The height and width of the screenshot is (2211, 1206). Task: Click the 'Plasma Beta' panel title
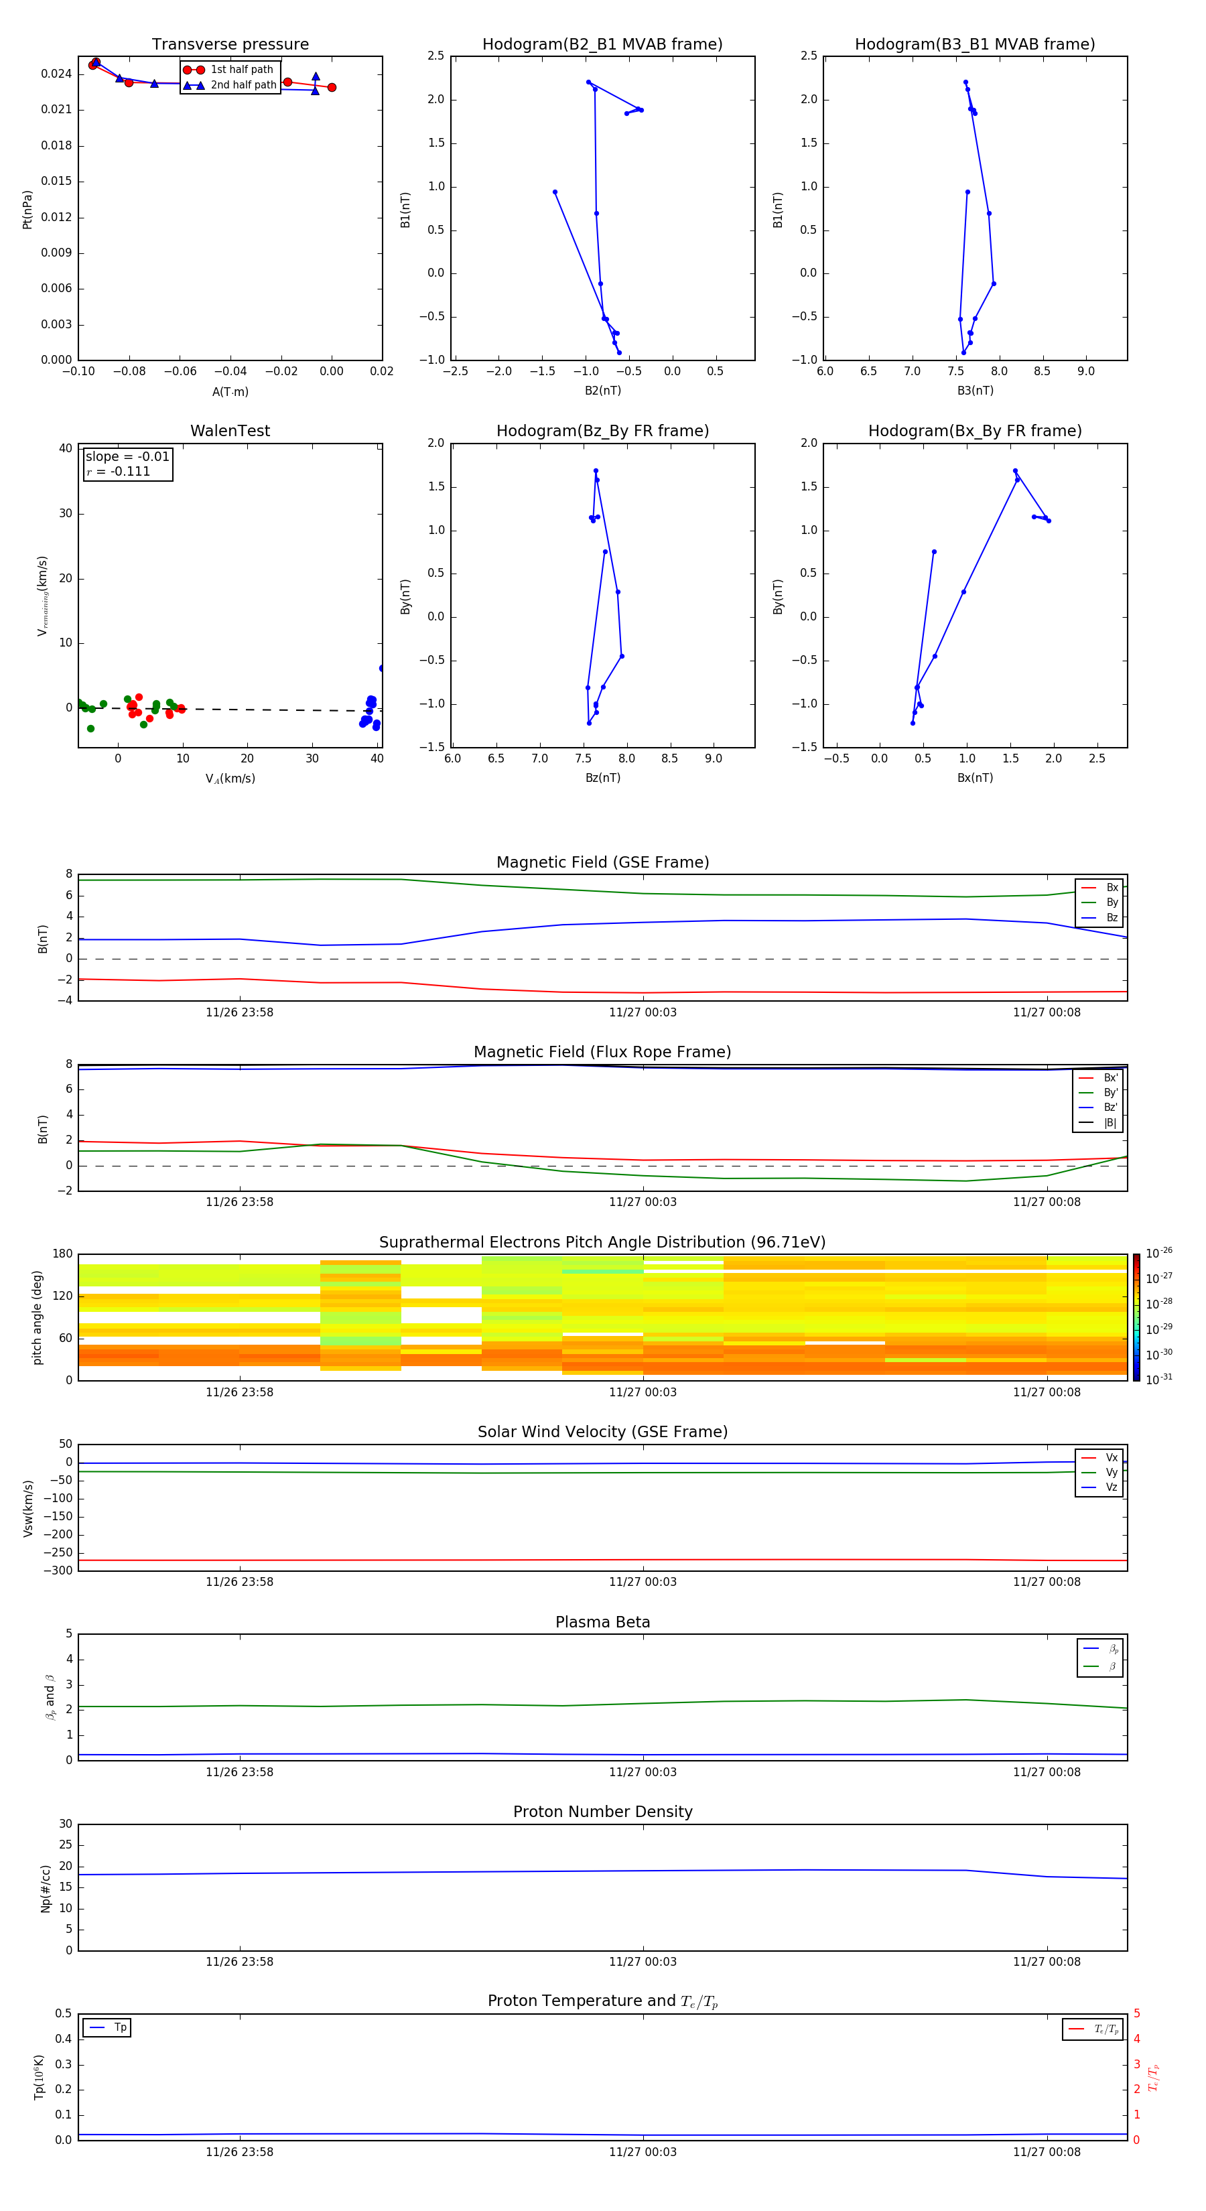(602, 1623)
